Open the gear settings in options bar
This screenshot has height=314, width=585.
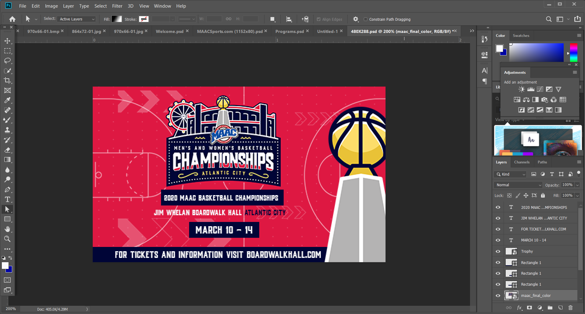[x=356, y=19]
